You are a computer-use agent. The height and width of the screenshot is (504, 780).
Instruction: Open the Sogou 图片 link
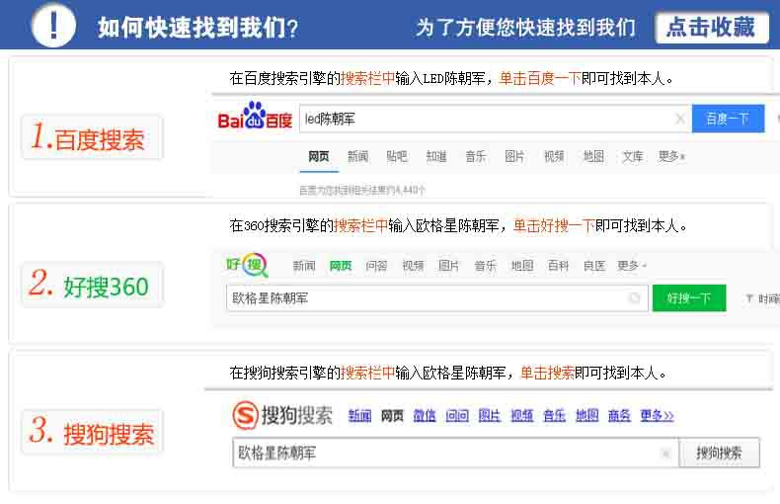pos(490,415)
